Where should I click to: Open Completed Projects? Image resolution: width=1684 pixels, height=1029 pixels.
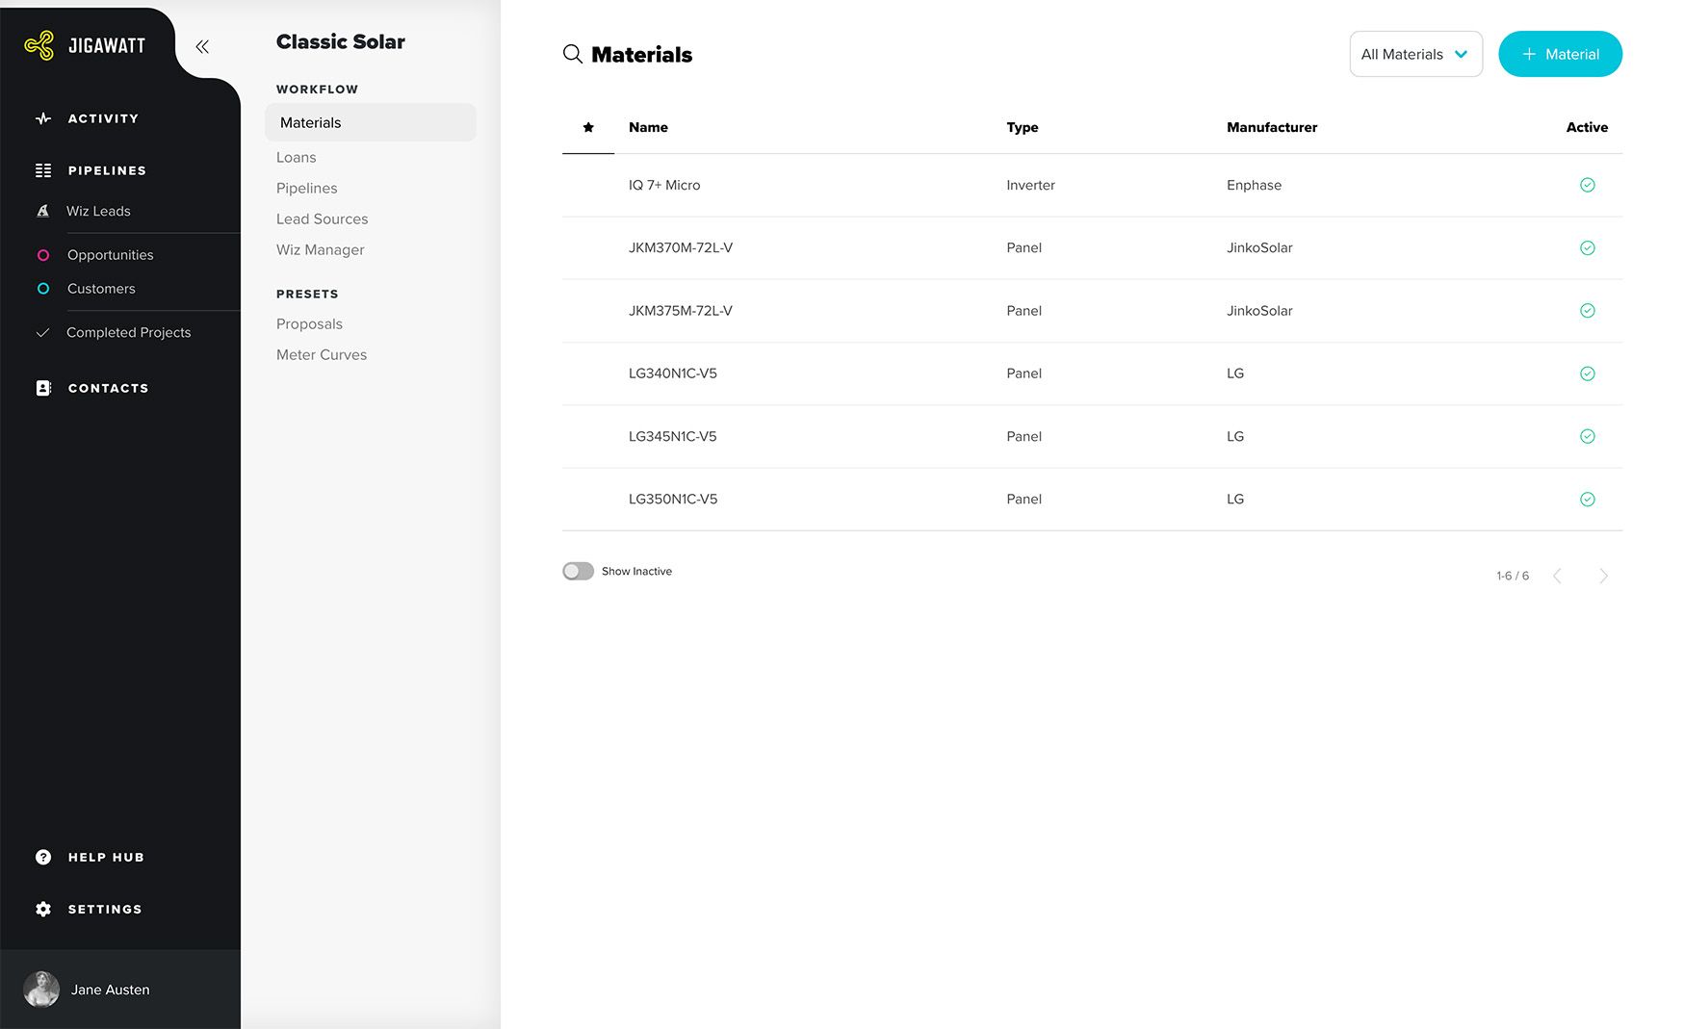pos(128,333)
